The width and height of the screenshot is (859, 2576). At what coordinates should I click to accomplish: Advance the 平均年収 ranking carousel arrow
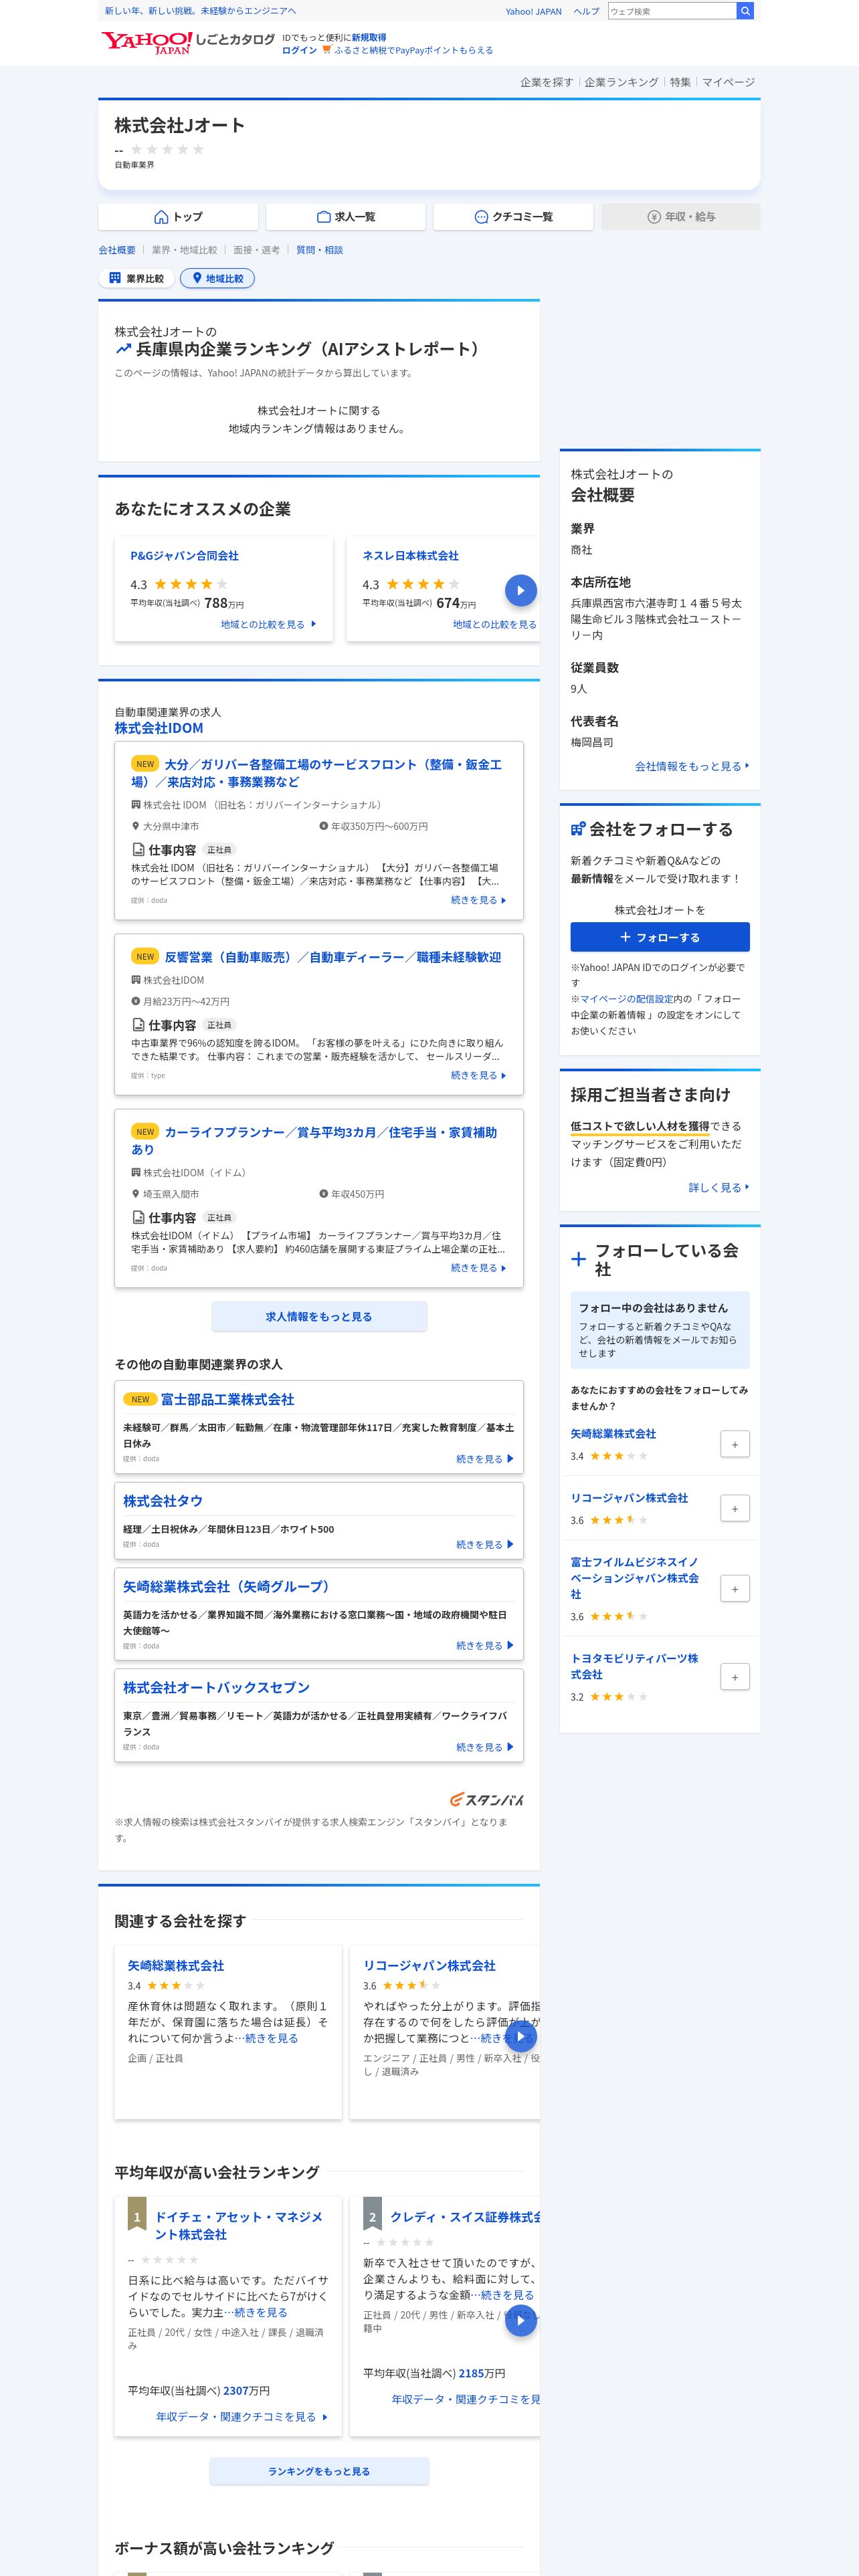coord(520,2320)
